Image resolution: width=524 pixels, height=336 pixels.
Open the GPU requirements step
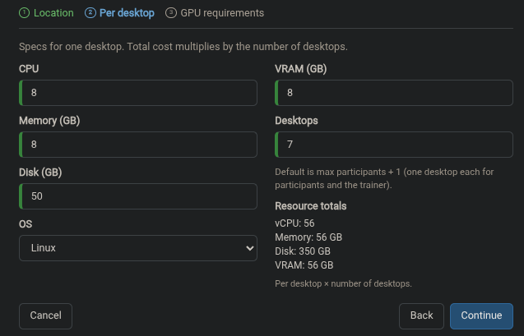point(215,13)
